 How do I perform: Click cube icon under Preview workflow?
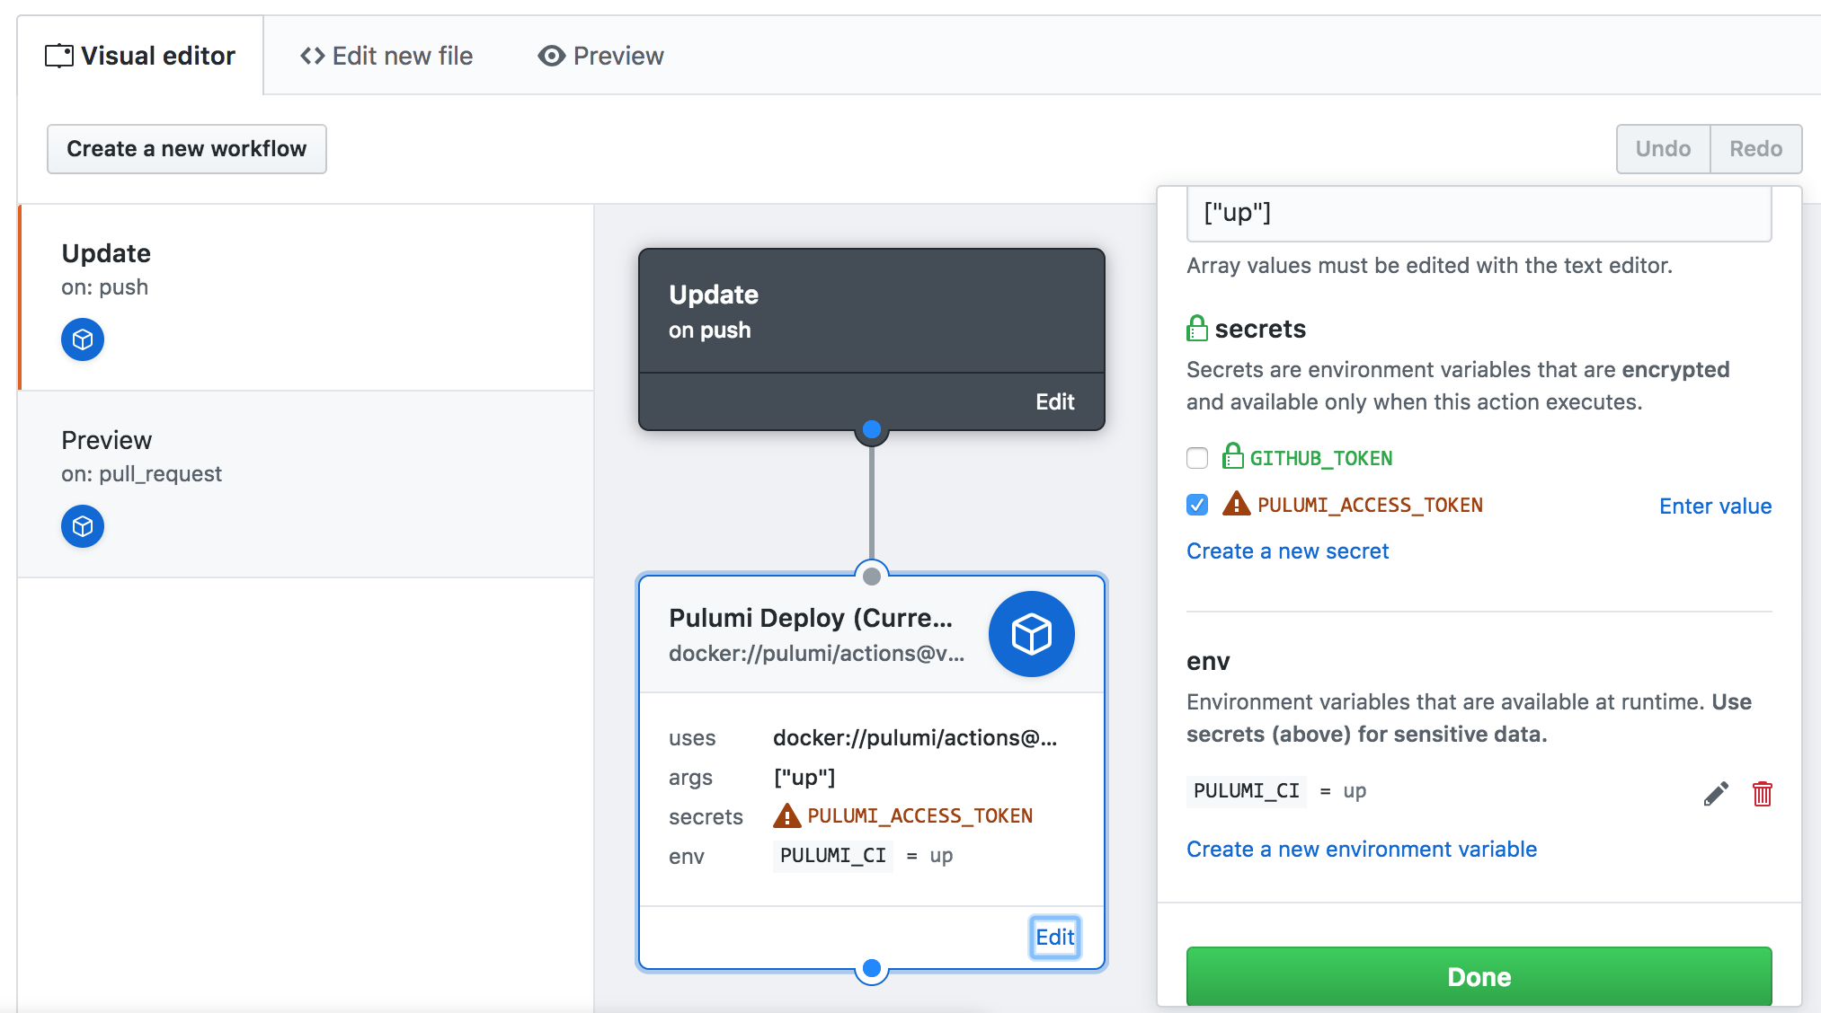pyautogui.click(x=83, y=526)
